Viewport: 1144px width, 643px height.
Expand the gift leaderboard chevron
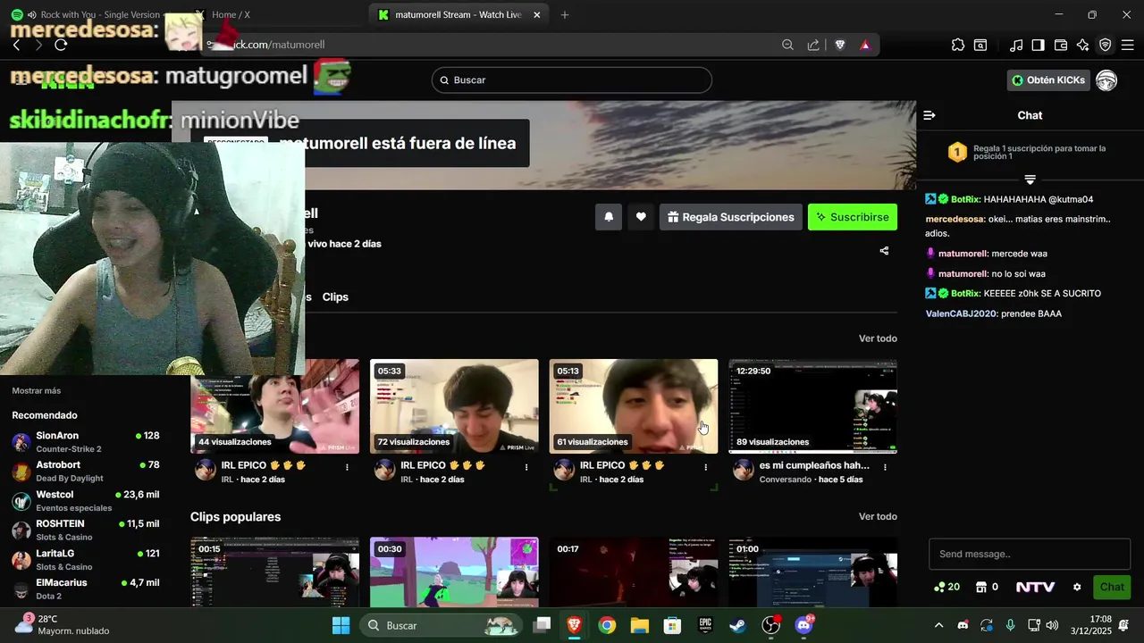tap(1030, 180)
